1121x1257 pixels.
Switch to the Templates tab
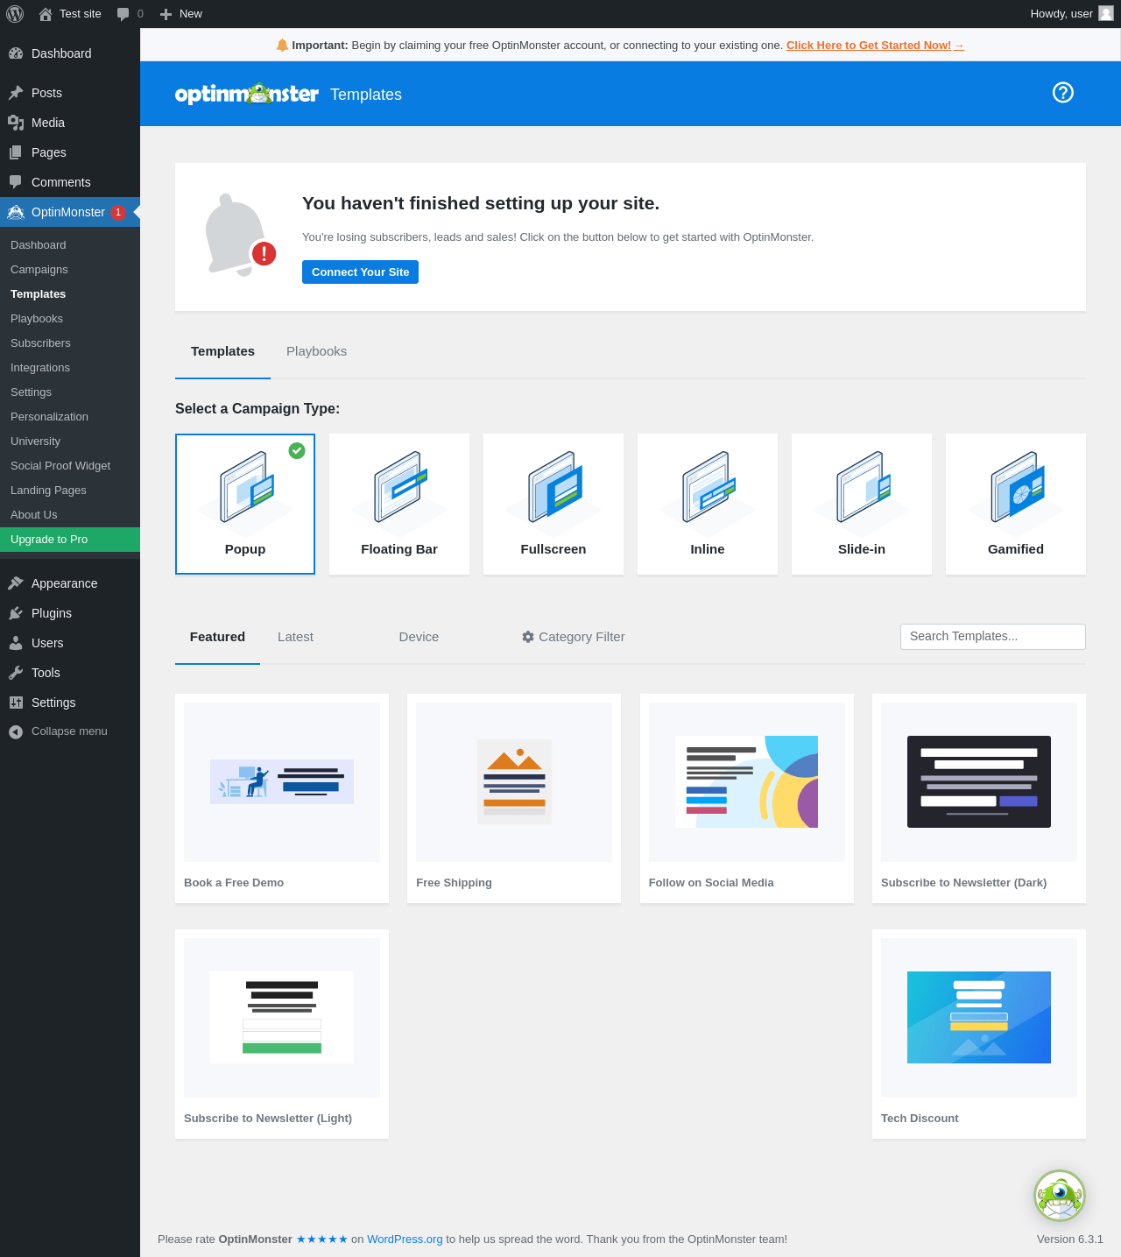(222, 351)
